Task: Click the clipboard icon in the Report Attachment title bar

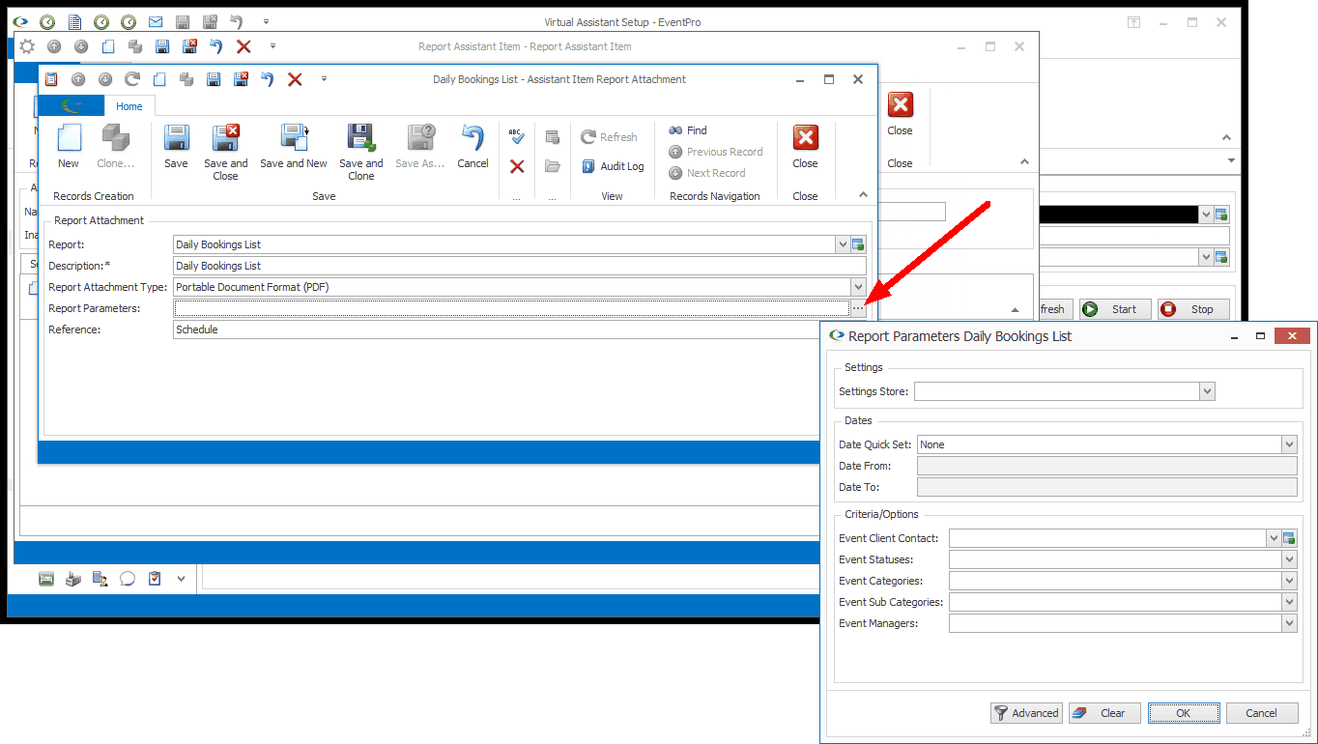Action: [51, 79]
